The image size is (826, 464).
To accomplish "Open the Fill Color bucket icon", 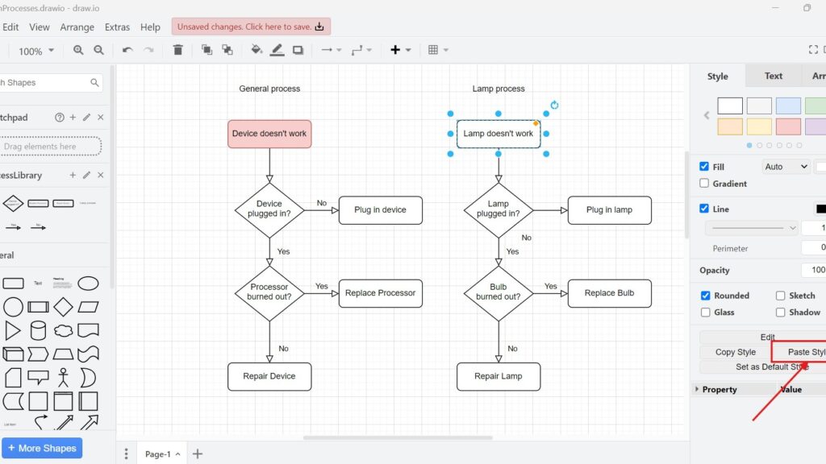I will 256,49.
